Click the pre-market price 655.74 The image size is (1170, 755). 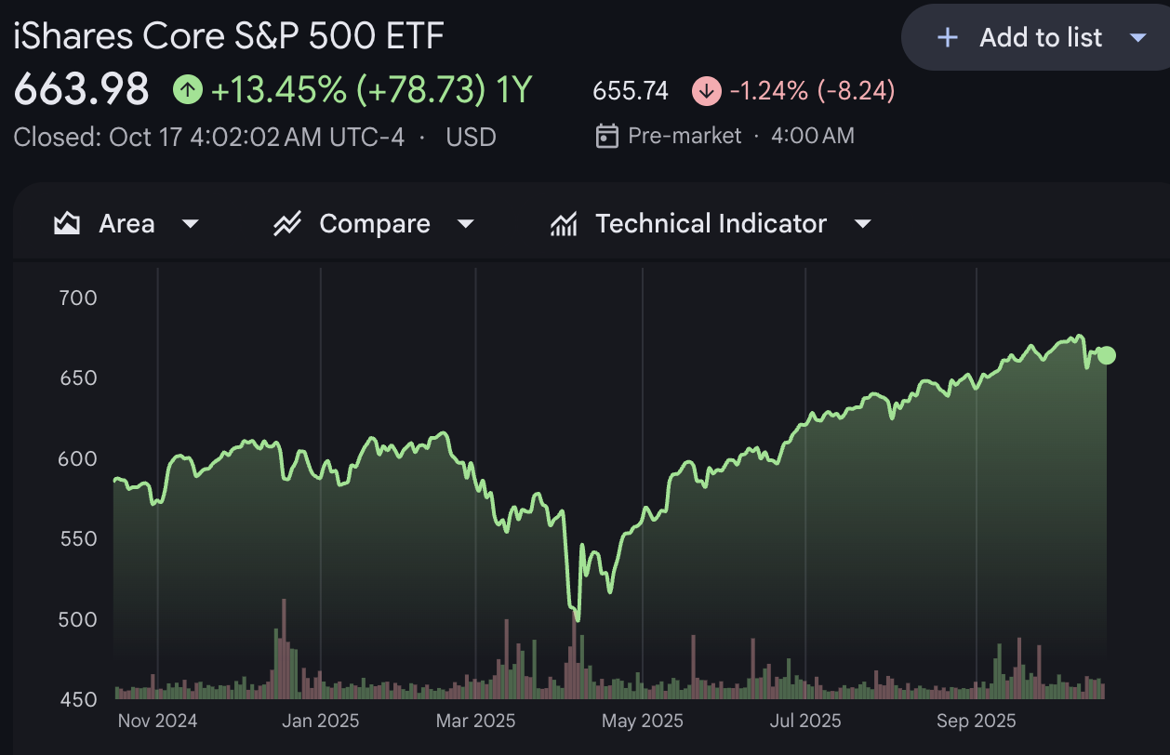click(x=632, y=90)
